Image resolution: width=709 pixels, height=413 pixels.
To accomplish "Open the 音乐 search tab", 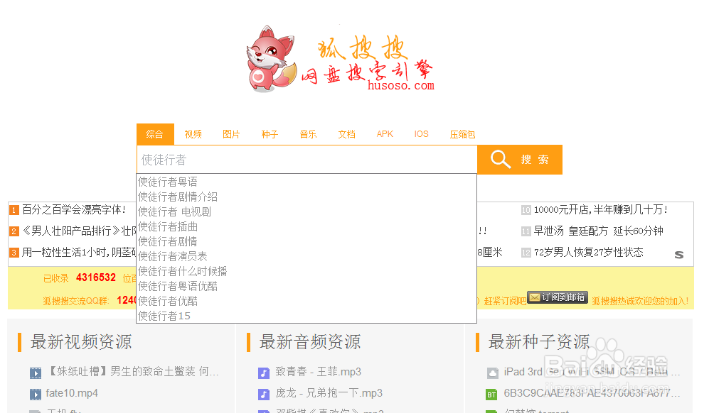I will (x=308, y=134).
